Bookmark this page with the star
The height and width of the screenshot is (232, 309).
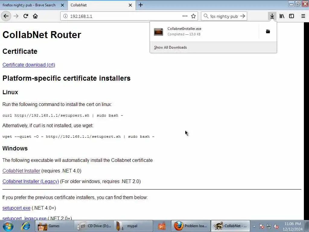click(193, 16)
